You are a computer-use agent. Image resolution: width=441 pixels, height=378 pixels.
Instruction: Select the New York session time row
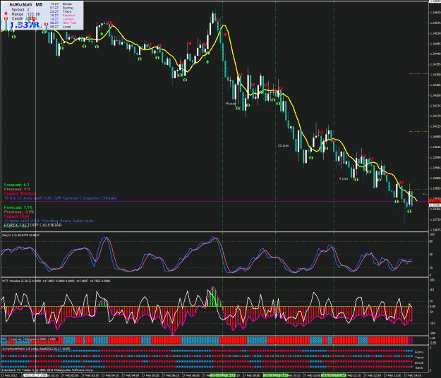(x=63, y=23)
